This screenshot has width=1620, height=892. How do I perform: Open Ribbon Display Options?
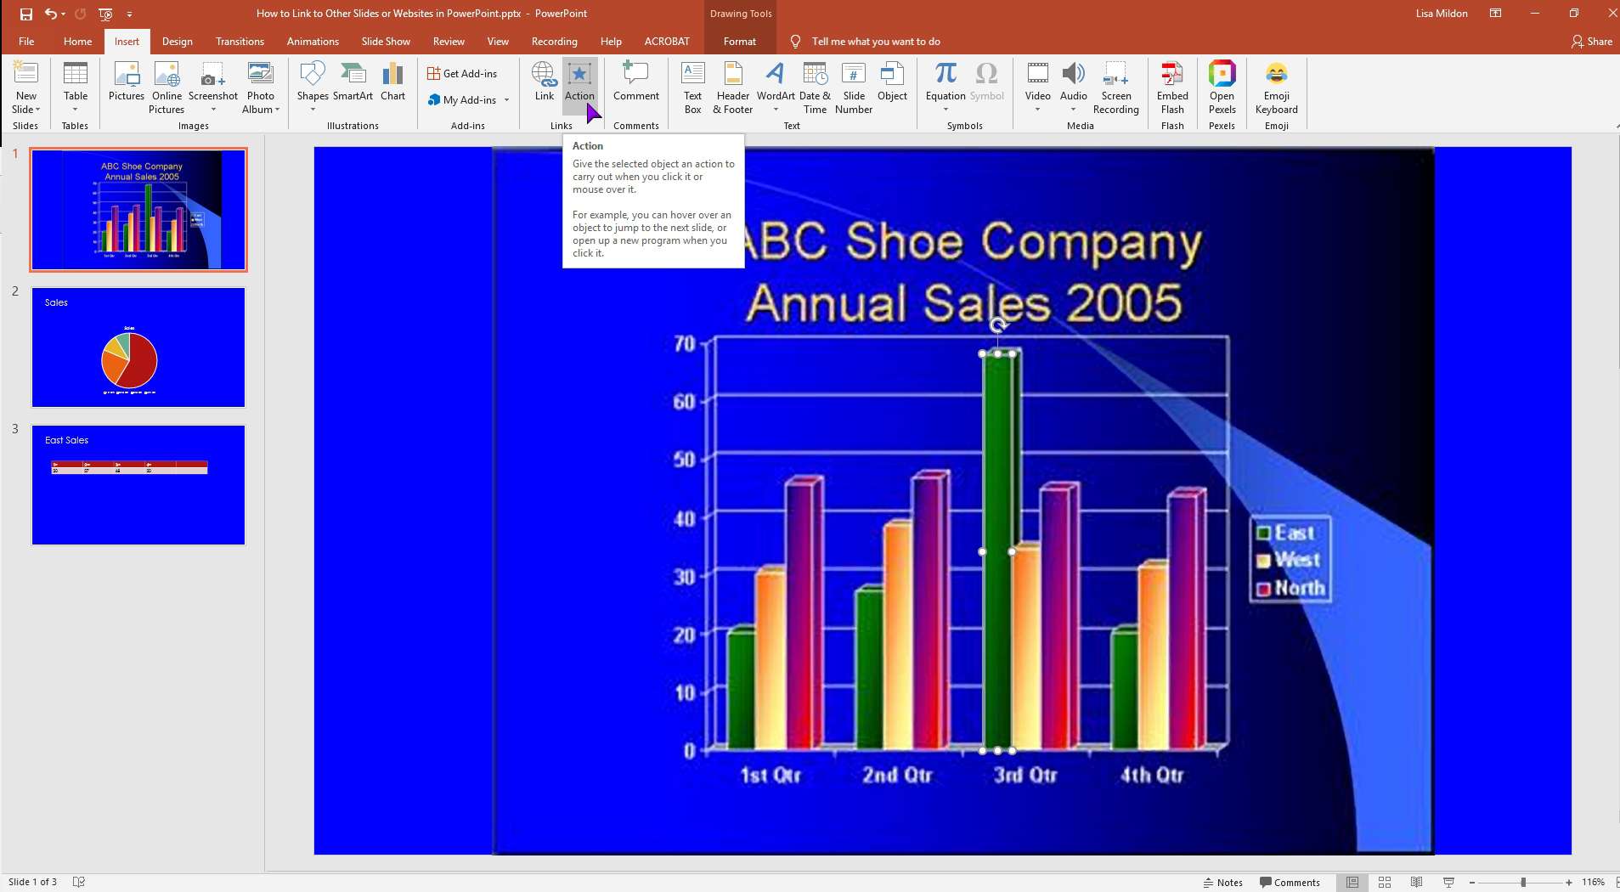tap(1496, 14)
